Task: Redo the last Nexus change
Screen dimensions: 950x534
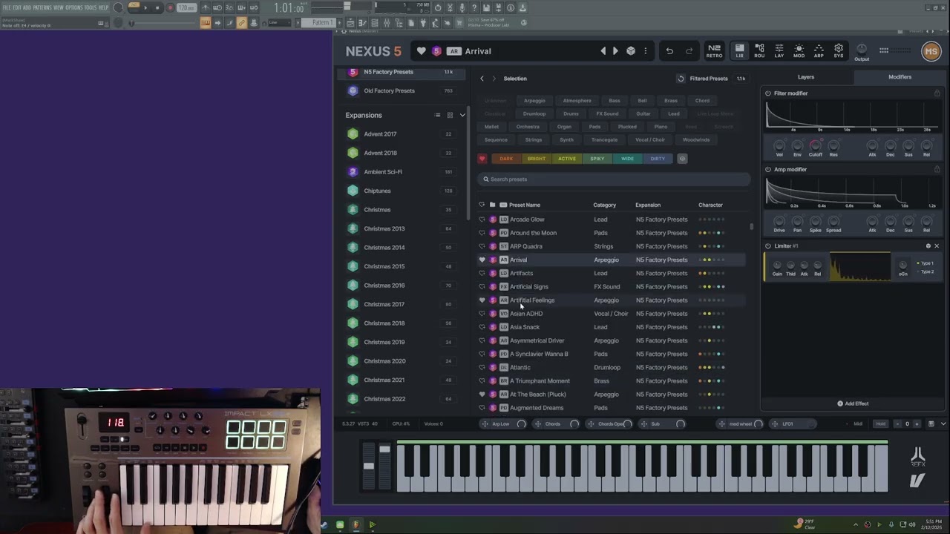Action: point(689,51)
